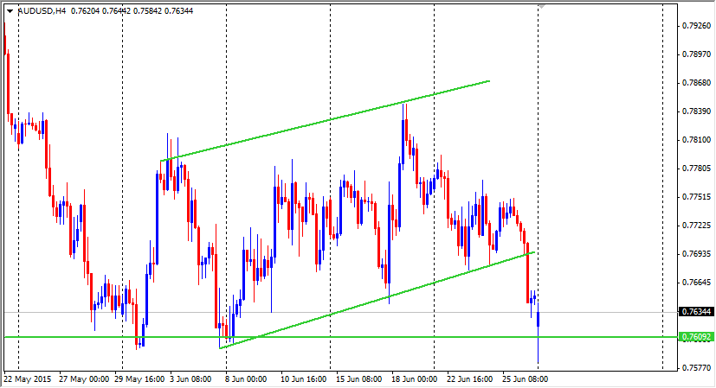Click the 3 Jun 08:00 time label

tap(190, 379)
